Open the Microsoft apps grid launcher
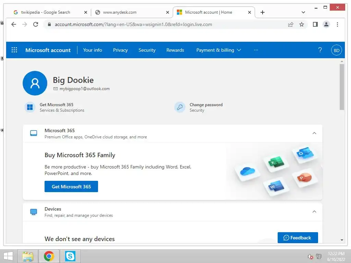The height and width of the screenshot is (263, 351). pos(14,50)
